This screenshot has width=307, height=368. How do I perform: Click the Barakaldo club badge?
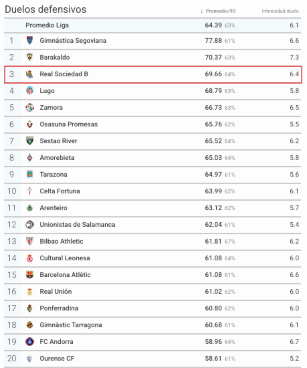tap(29, 57)
